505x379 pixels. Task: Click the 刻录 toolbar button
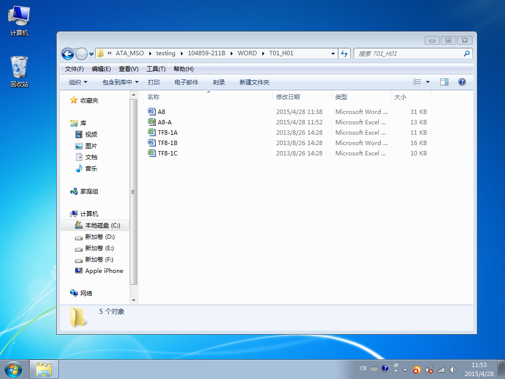tap(218, 82)
